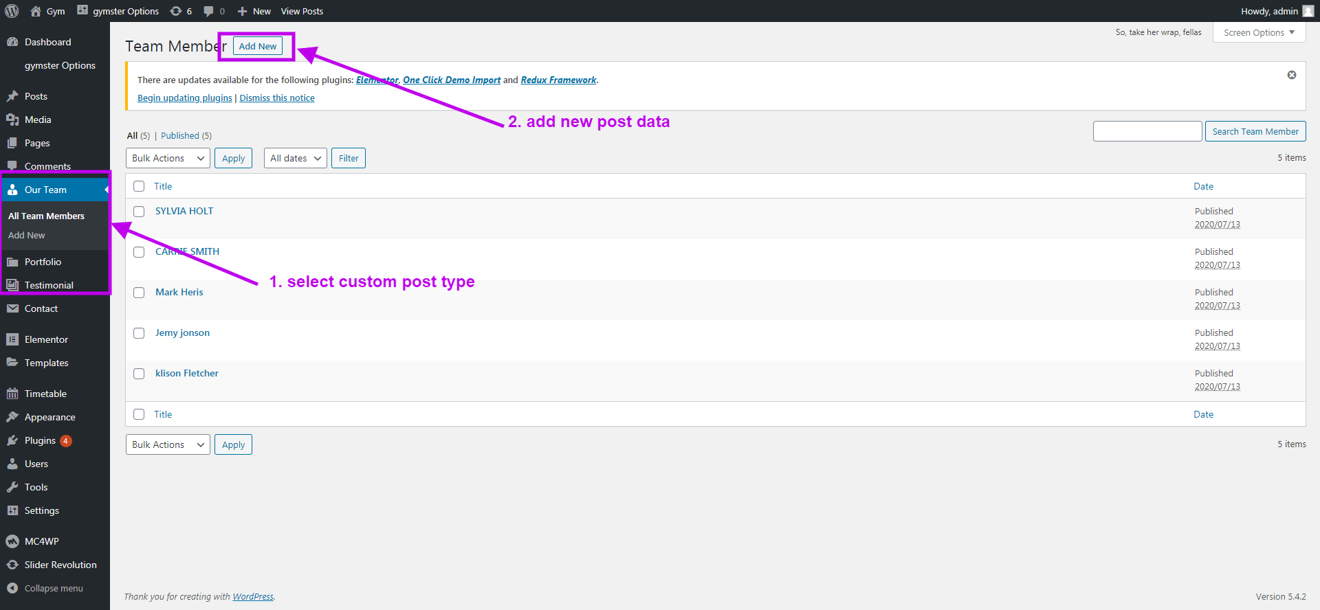Screen dimensions: 1320x610
Task: Toggle the select-all checkbox in table header
Action: pyautogui.click(x=139, y=186)
